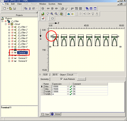Close the Projects panel with its X
127x121 pixels.
37,12
